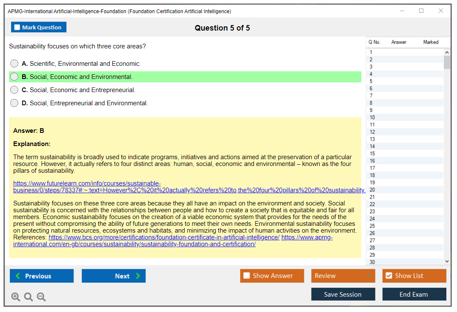Toggle the Mark Question checkbox
457x312 pixels.
click(x=17, y=28)
